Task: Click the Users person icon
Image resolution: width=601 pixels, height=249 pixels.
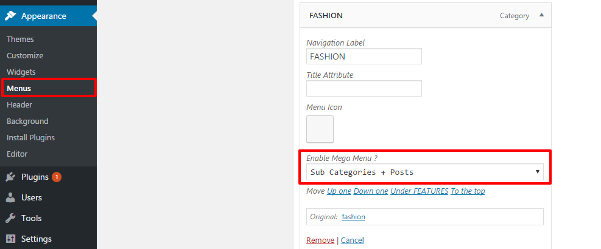Action: (x=10, y=198)
